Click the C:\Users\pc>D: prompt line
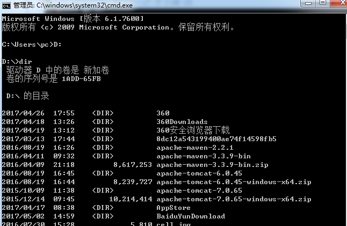 (x=32, y=45)
